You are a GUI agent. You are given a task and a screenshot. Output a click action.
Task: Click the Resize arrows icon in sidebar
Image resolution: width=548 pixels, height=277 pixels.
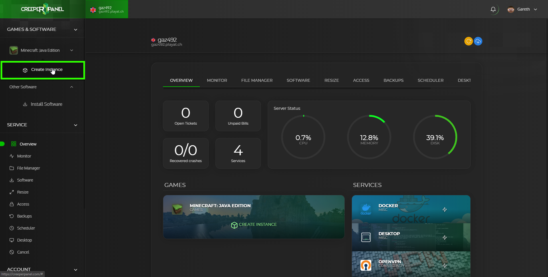coord(12,192)
